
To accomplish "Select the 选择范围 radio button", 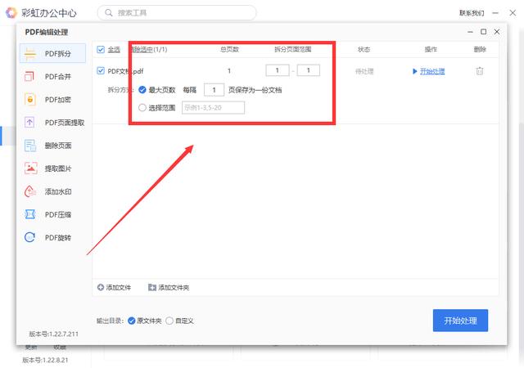I will [142, 107].
